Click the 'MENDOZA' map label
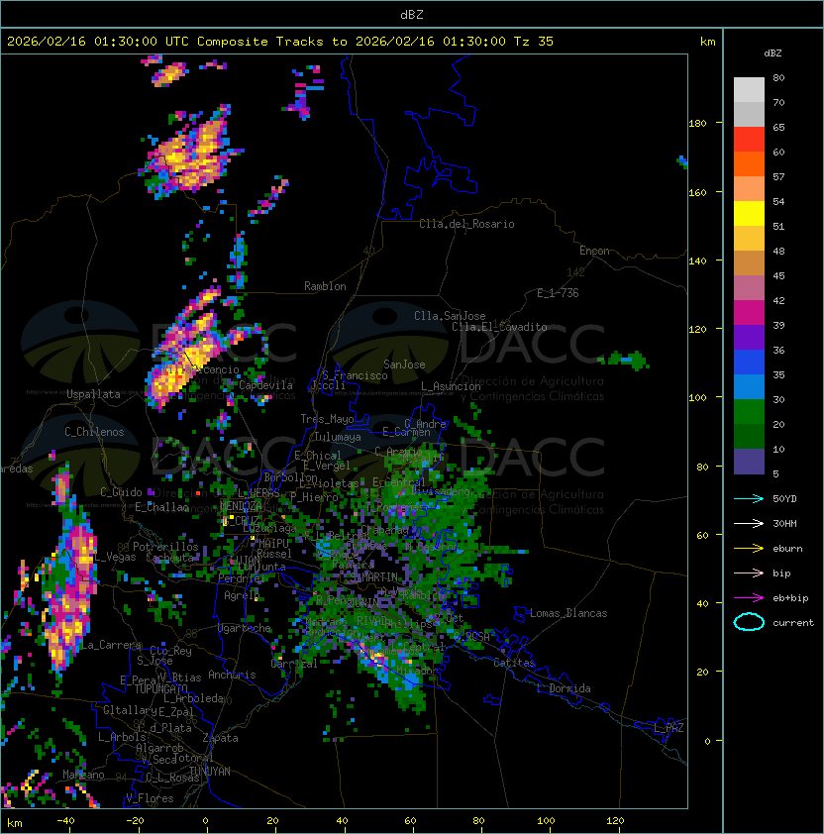824x834 pixels. 241,506
